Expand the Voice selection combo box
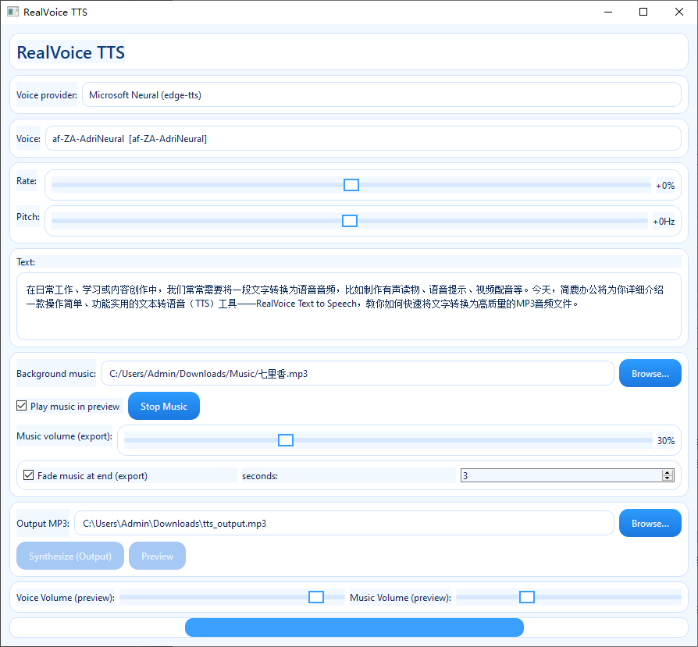Viewport: 698px width, 647px height. pos(362,139)
